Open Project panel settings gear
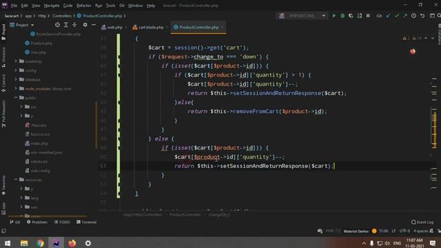This screenshot has width=441, height=248. click(x=85, y=25)
